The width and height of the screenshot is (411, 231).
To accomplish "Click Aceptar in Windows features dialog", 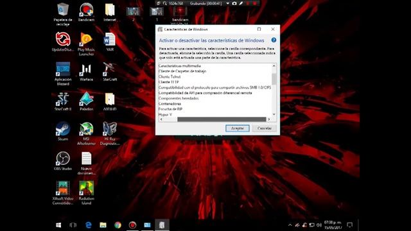I will click(x=238, y=128).
